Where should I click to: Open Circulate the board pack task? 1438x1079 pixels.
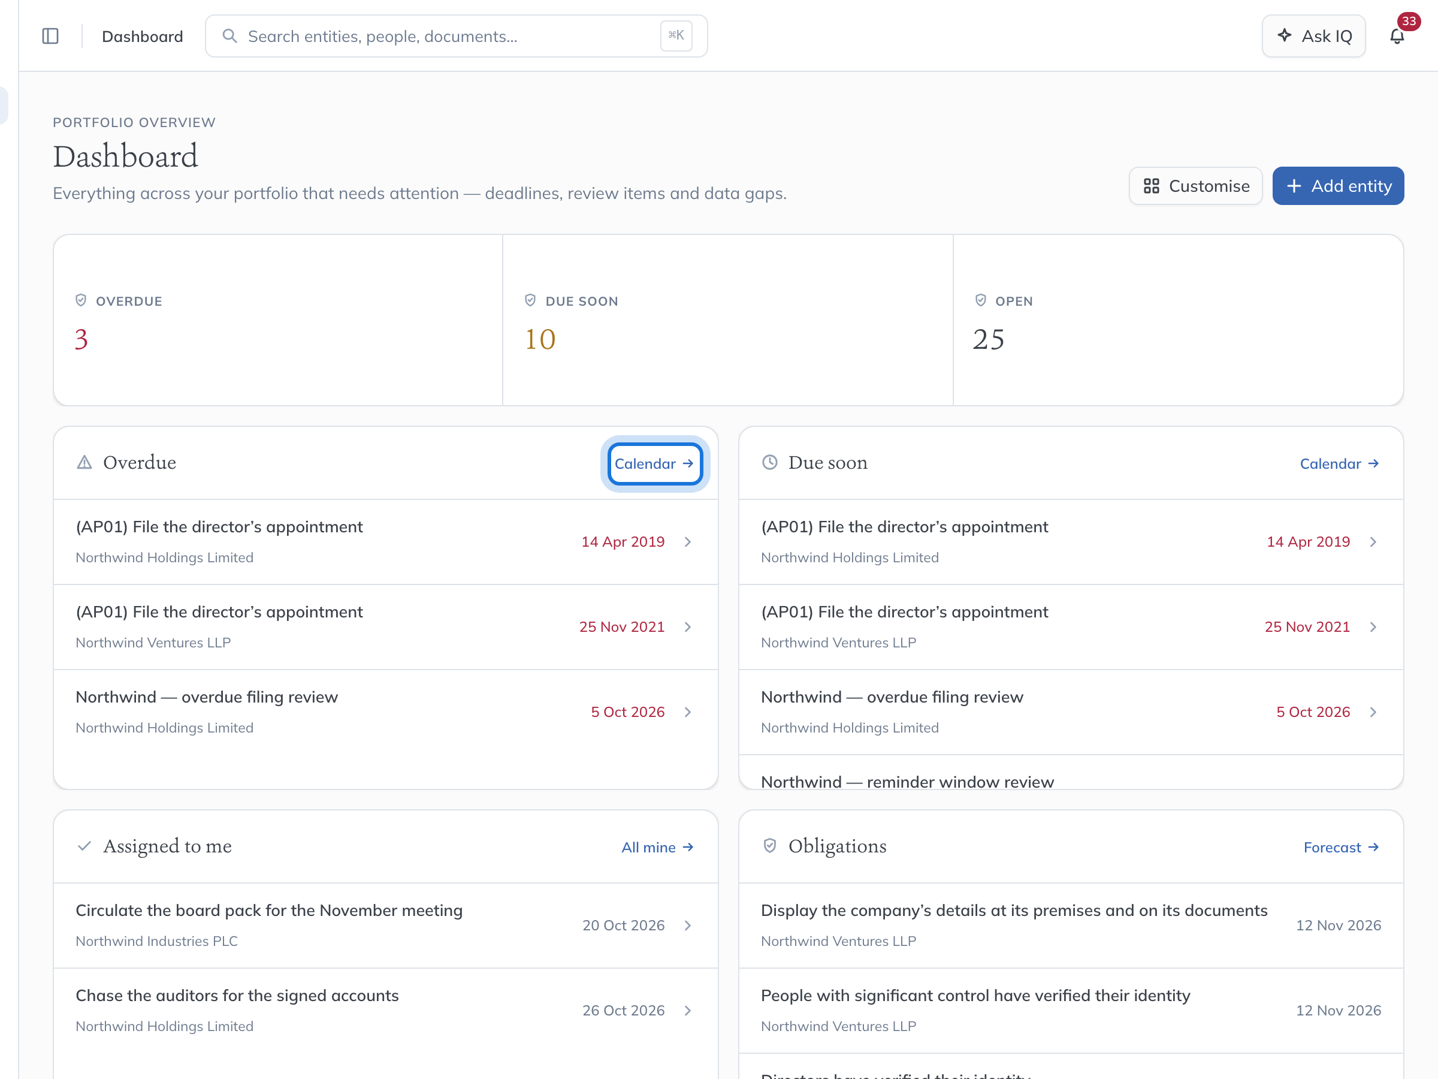[x=385, y=926]
